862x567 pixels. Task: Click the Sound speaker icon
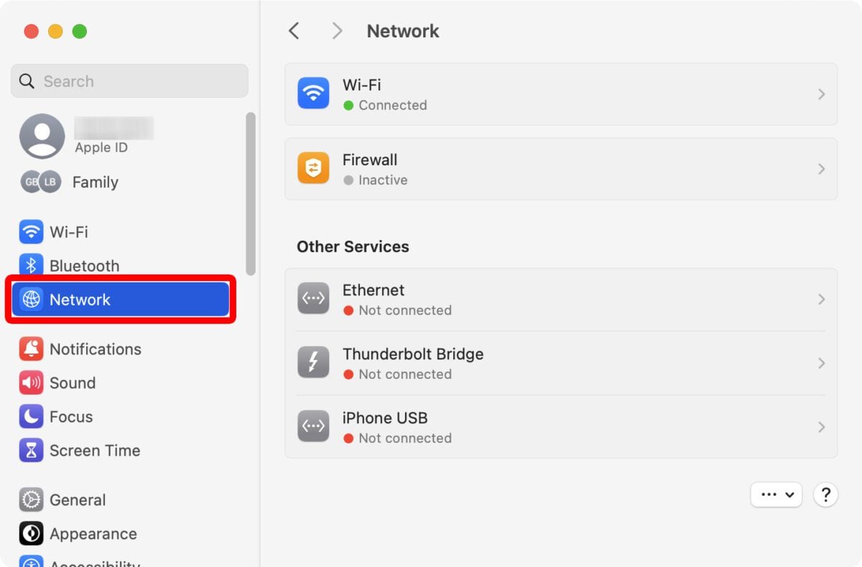pyautogui.click(x=31, y=383)
